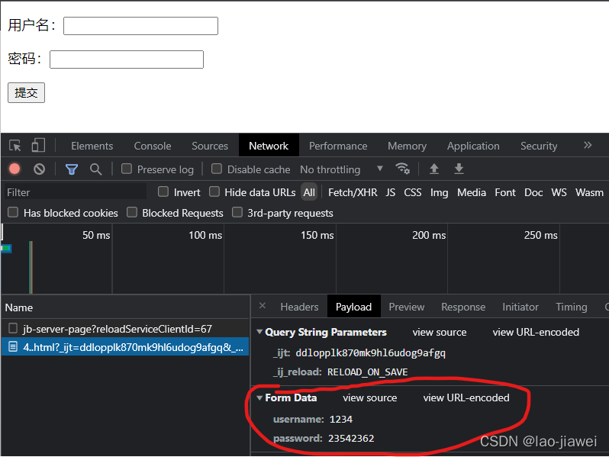
Task: Open network search magnifier icon
Action: click(95, 169)
